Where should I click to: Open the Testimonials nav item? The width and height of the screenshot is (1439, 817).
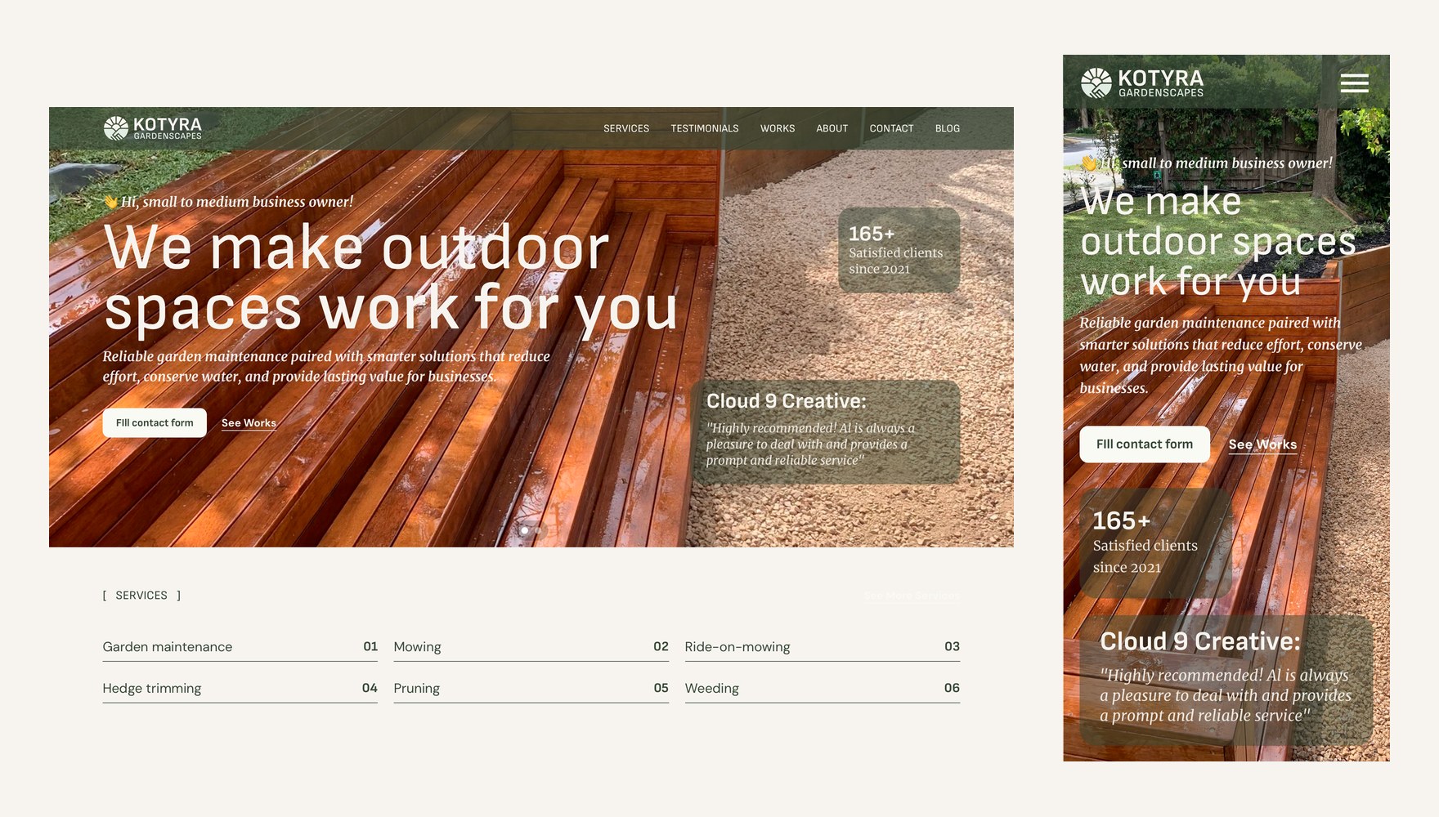705,128
